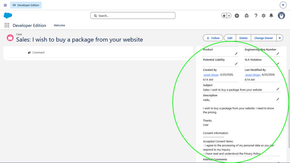
Task: Open the Favorites star icon
Action: [224, 16]
